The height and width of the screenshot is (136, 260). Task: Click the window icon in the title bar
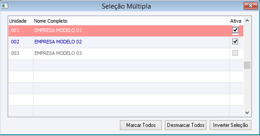tap(5, 6)
